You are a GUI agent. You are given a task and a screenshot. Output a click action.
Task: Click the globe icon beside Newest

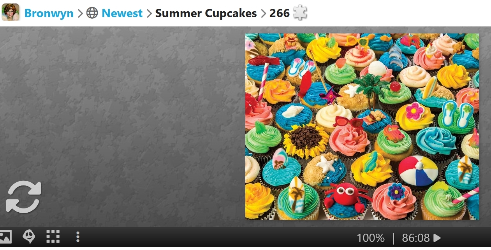(92, 13)
